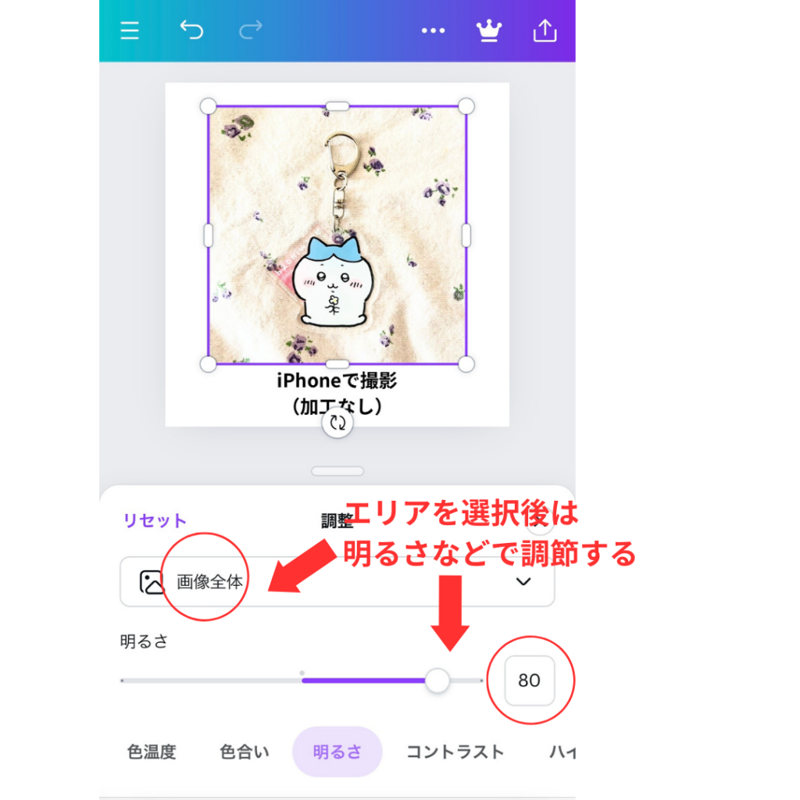Click the top-right corner resize handle

(x=466, y=106)
